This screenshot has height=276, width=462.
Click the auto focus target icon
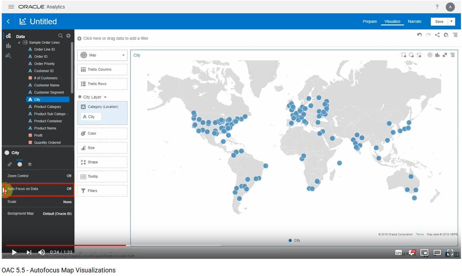(430, 55)
